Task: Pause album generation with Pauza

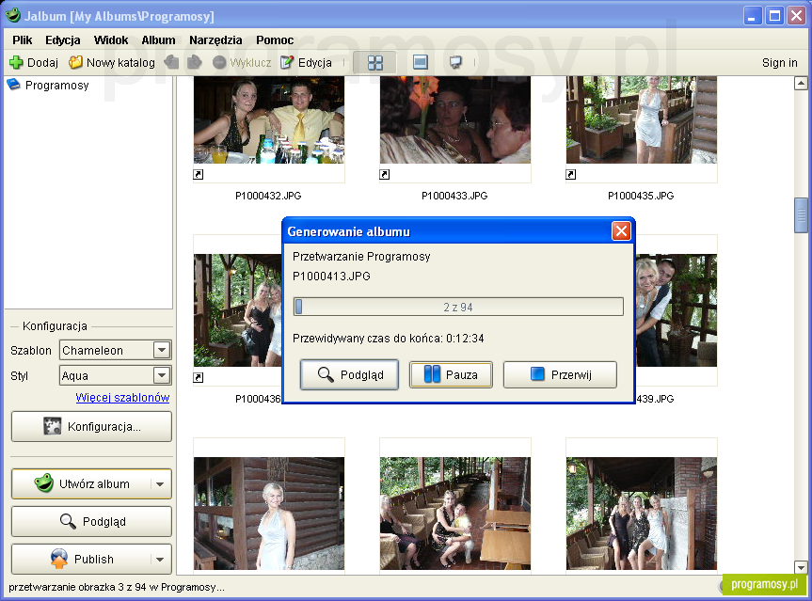Action: [x=451, y=374]
